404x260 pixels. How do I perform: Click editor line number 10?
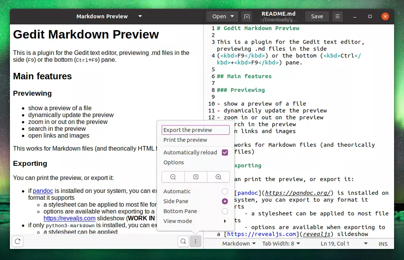[212, 104]
